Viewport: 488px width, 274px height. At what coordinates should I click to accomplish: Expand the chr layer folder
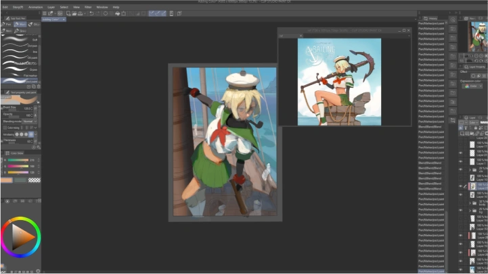[x=470, y=170]
